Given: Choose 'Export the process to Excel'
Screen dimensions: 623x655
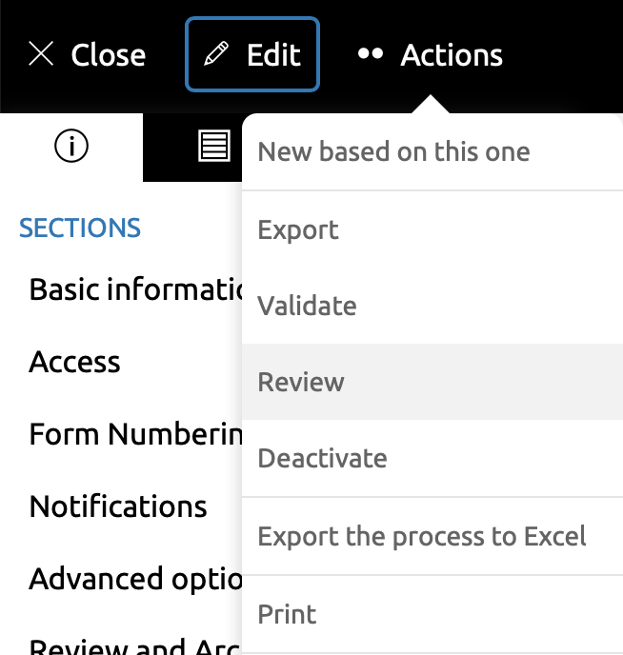Looking at the screenshot, I should tap(422, 536).
